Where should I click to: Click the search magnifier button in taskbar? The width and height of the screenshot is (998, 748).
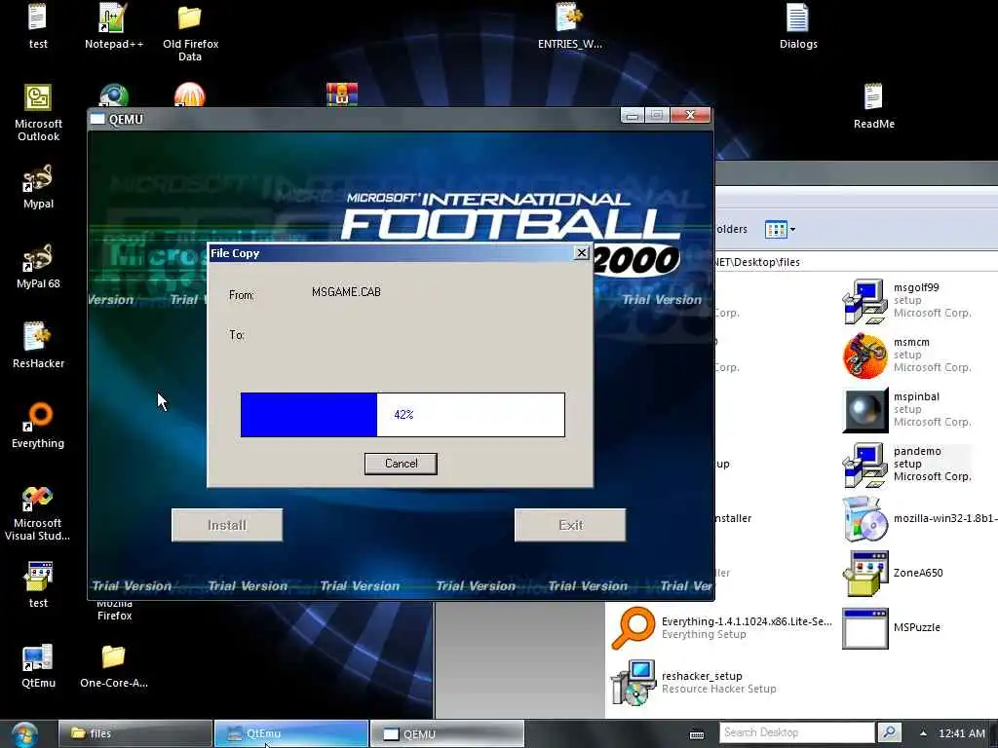pyautogui.click(x=889, y=732)
